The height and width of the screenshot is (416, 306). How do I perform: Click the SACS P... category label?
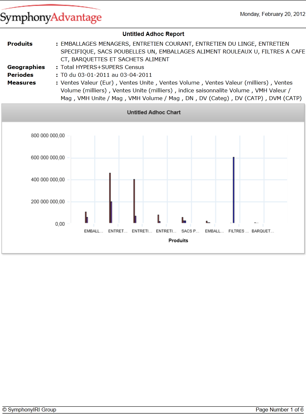pos(191,231)
